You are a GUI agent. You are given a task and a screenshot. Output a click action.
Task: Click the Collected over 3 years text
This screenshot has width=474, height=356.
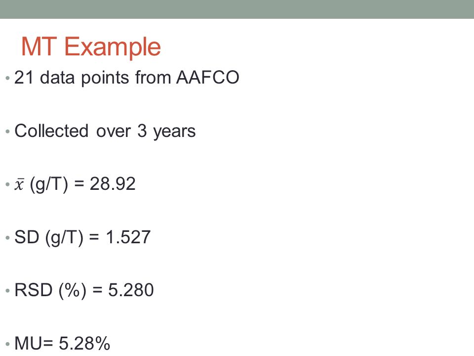click(x=105, y=132)
